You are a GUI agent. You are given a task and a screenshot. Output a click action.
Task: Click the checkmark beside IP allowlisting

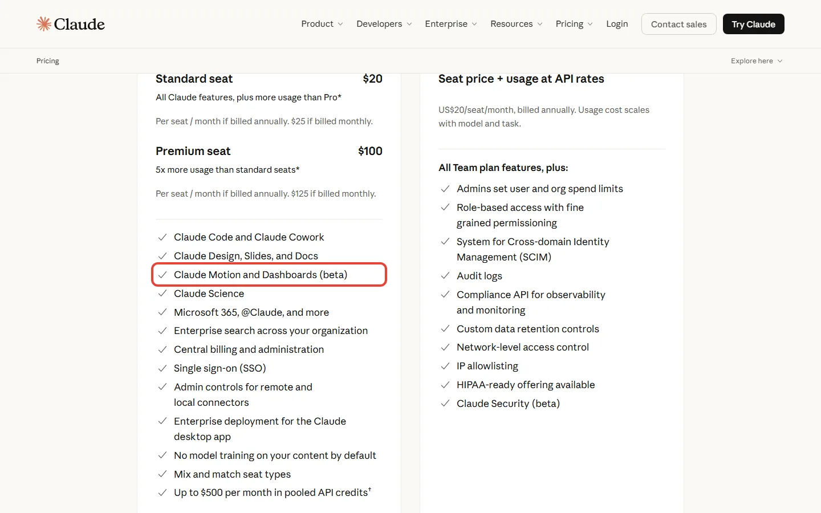click(445, 366)
